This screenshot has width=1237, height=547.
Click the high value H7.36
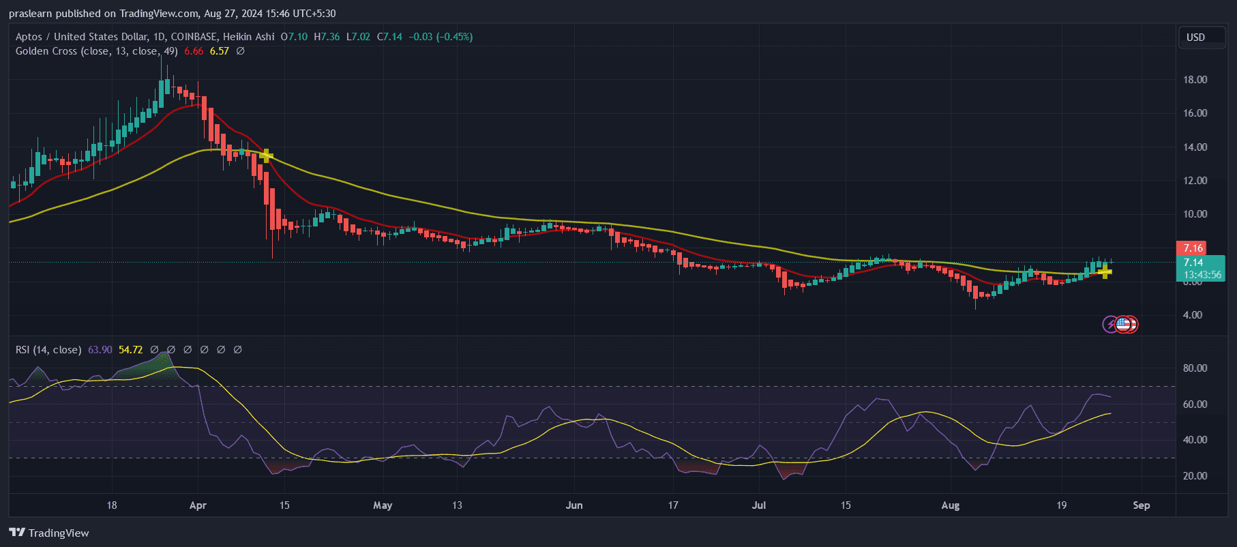[327, 37]
